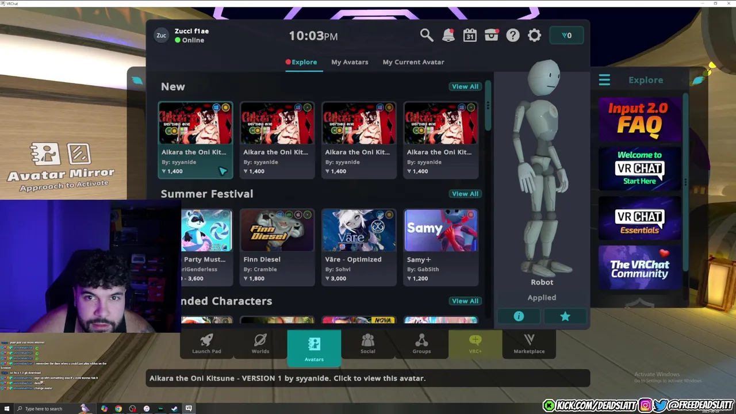Open the events calendar icon
Screen dimensions: 736x414
(470, 36)
